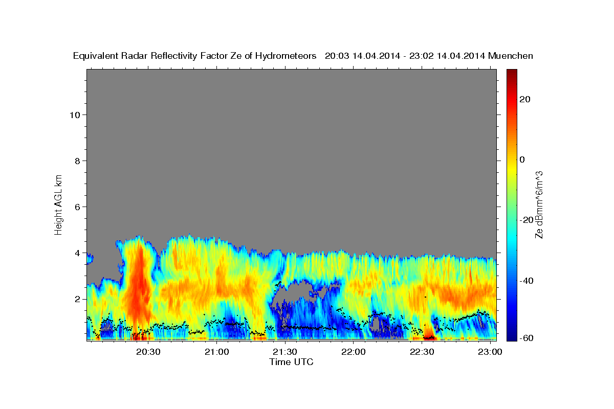
Task: Click the red ground-level echo near 22:30
Action: (x=429, y=335)
